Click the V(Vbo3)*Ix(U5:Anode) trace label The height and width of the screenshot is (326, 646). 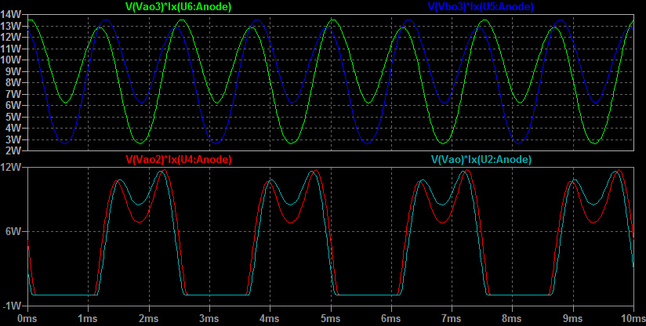point(481,6)
